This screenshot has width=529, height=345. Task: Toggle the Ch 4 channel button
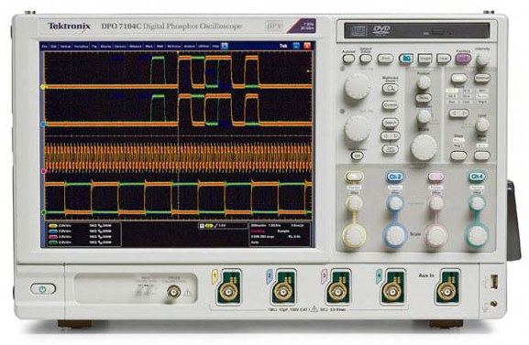point(477,177)
